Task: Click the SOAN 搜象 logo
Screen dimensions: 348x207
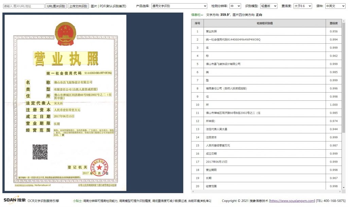Action: (15, 200)
